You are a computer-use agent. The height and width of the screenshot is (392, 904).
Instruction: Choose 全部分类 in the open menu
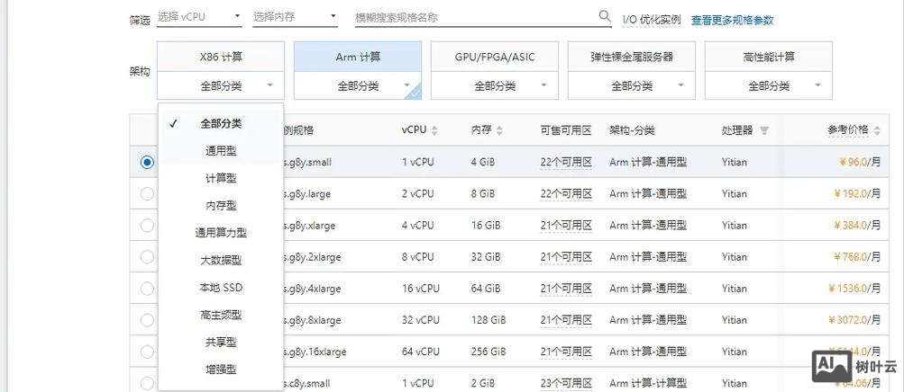tap(221, 123)
